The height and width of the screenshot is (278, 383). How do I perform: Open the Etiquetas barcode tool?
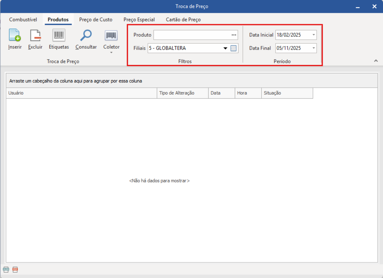[x=59, y=35]
